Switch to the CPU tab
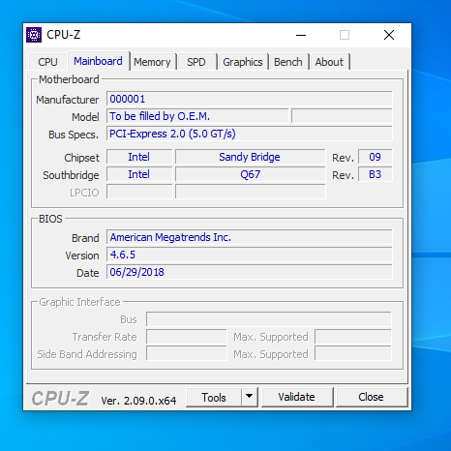This screenshot has height=451, width=451. coord(47,62)
